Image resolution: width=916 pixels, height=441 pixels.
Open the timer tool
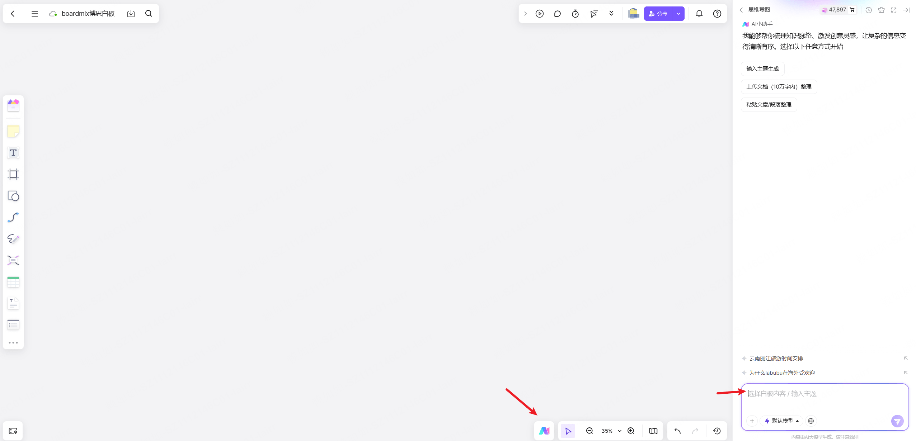coord(575,14)
